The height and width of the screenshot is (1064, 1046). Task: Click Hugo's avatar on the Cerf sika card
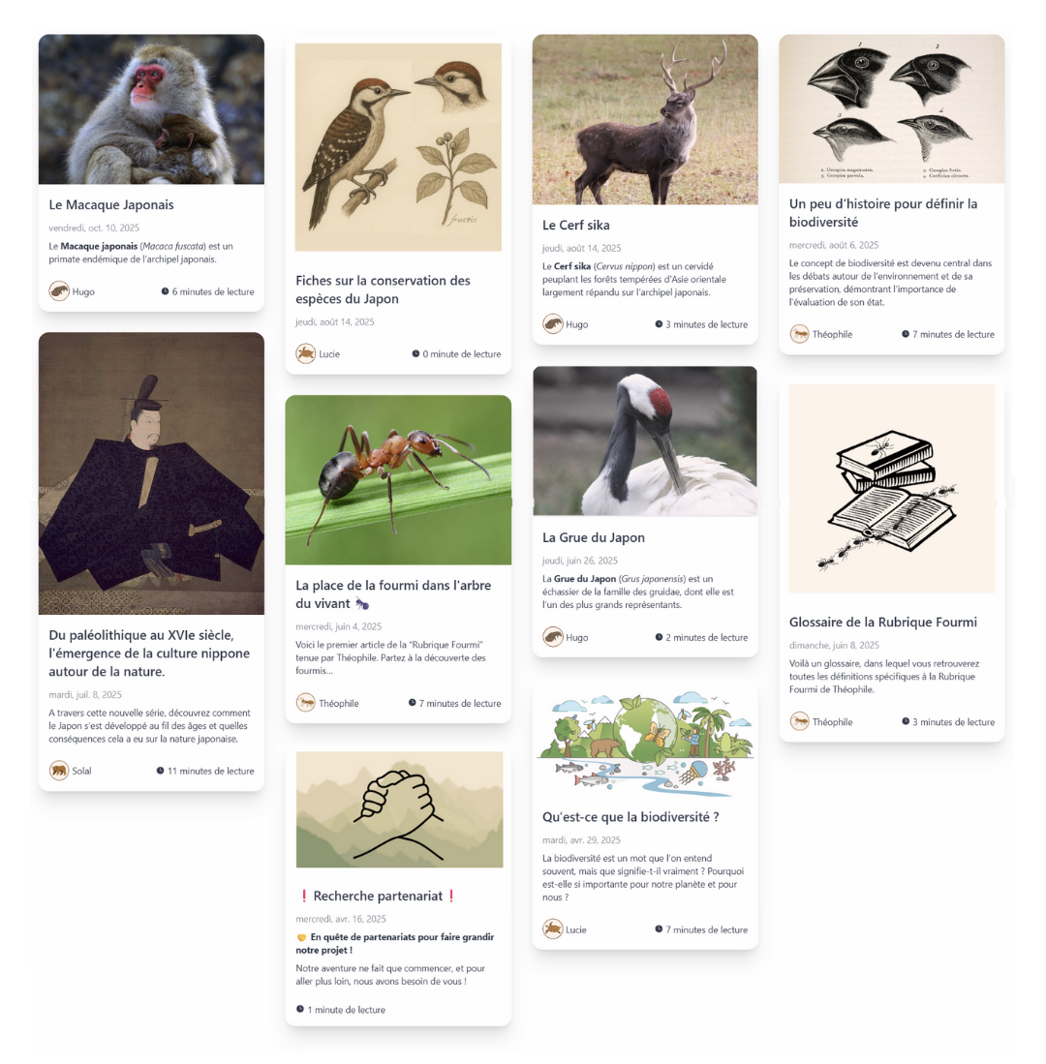tap(552, 324)
